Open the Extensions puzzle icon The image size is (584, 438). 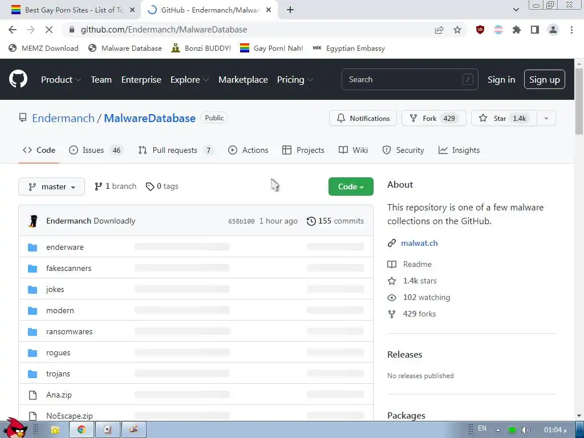tap(516, 30)
